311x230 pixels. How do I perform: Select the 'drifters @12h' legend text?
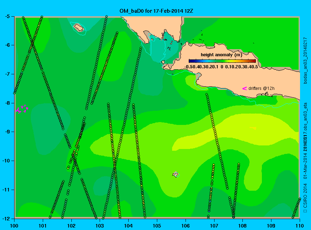coord(262,88)
